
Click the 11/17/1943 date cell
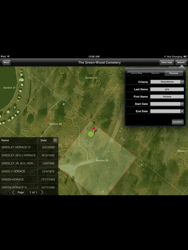(48, 180)
